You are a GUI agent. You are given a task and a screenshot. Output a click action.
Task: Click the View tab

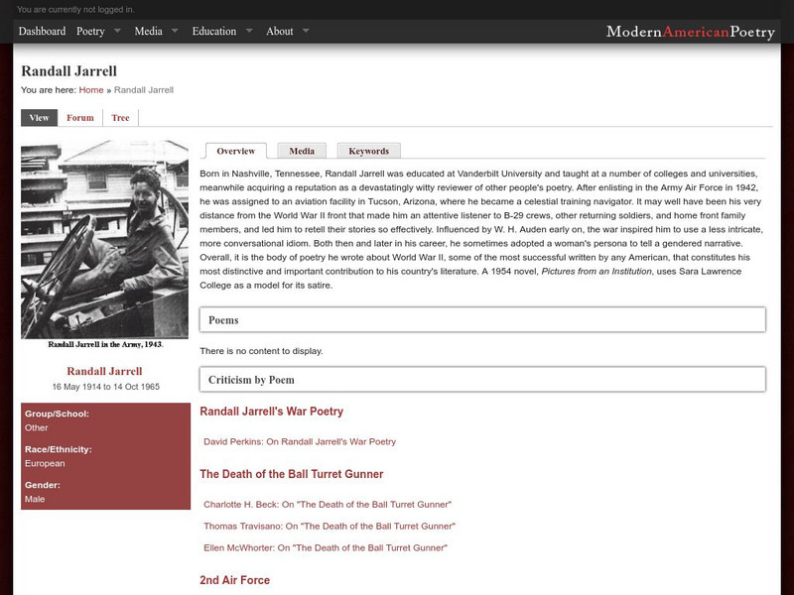(40, 117)
